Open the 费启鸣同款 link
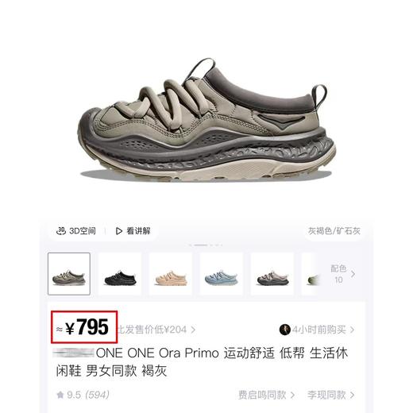This screenshot has width=413, height=413. (266, 395)
